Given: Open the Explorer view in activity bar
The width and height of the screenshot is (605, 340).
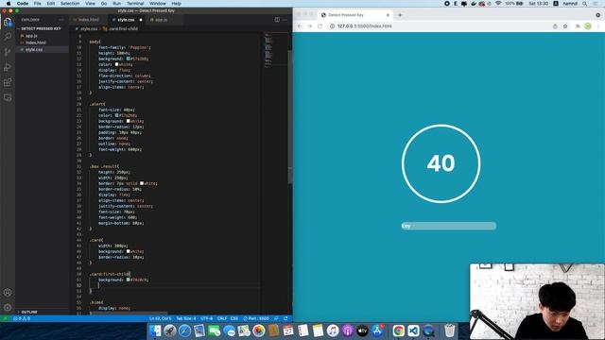Looking at the screenshot, I should pos(8,22).
